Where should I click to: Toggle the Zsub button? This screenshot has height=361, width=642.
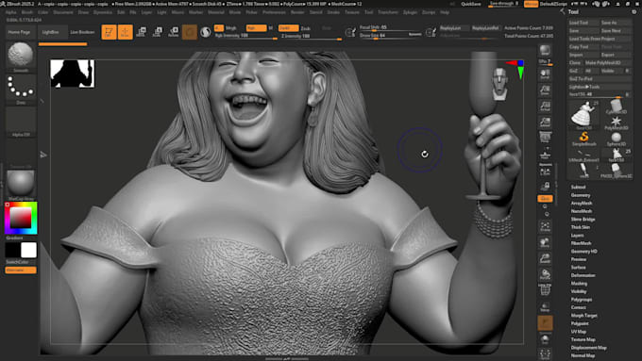click(x=306, y=28)
